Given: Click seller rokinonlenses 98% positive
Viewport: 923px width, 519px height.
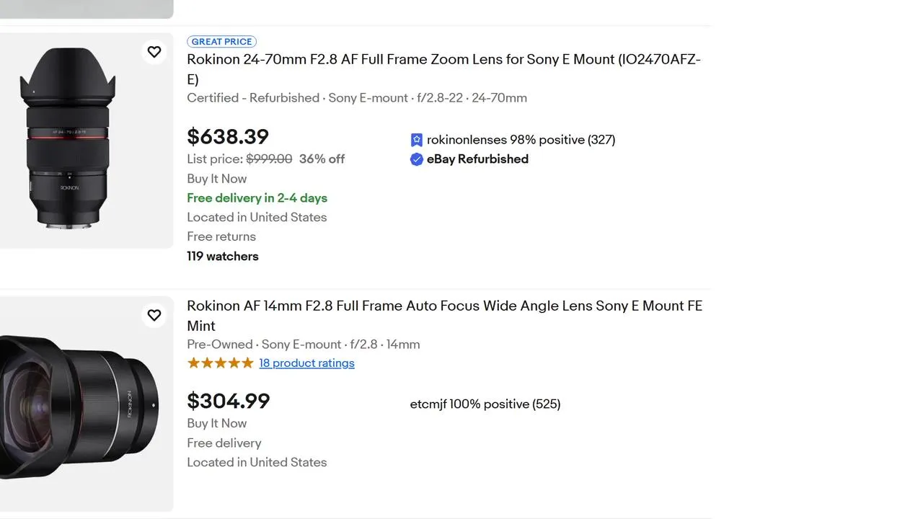Looking at the screenshot, I should click(521, 140).
